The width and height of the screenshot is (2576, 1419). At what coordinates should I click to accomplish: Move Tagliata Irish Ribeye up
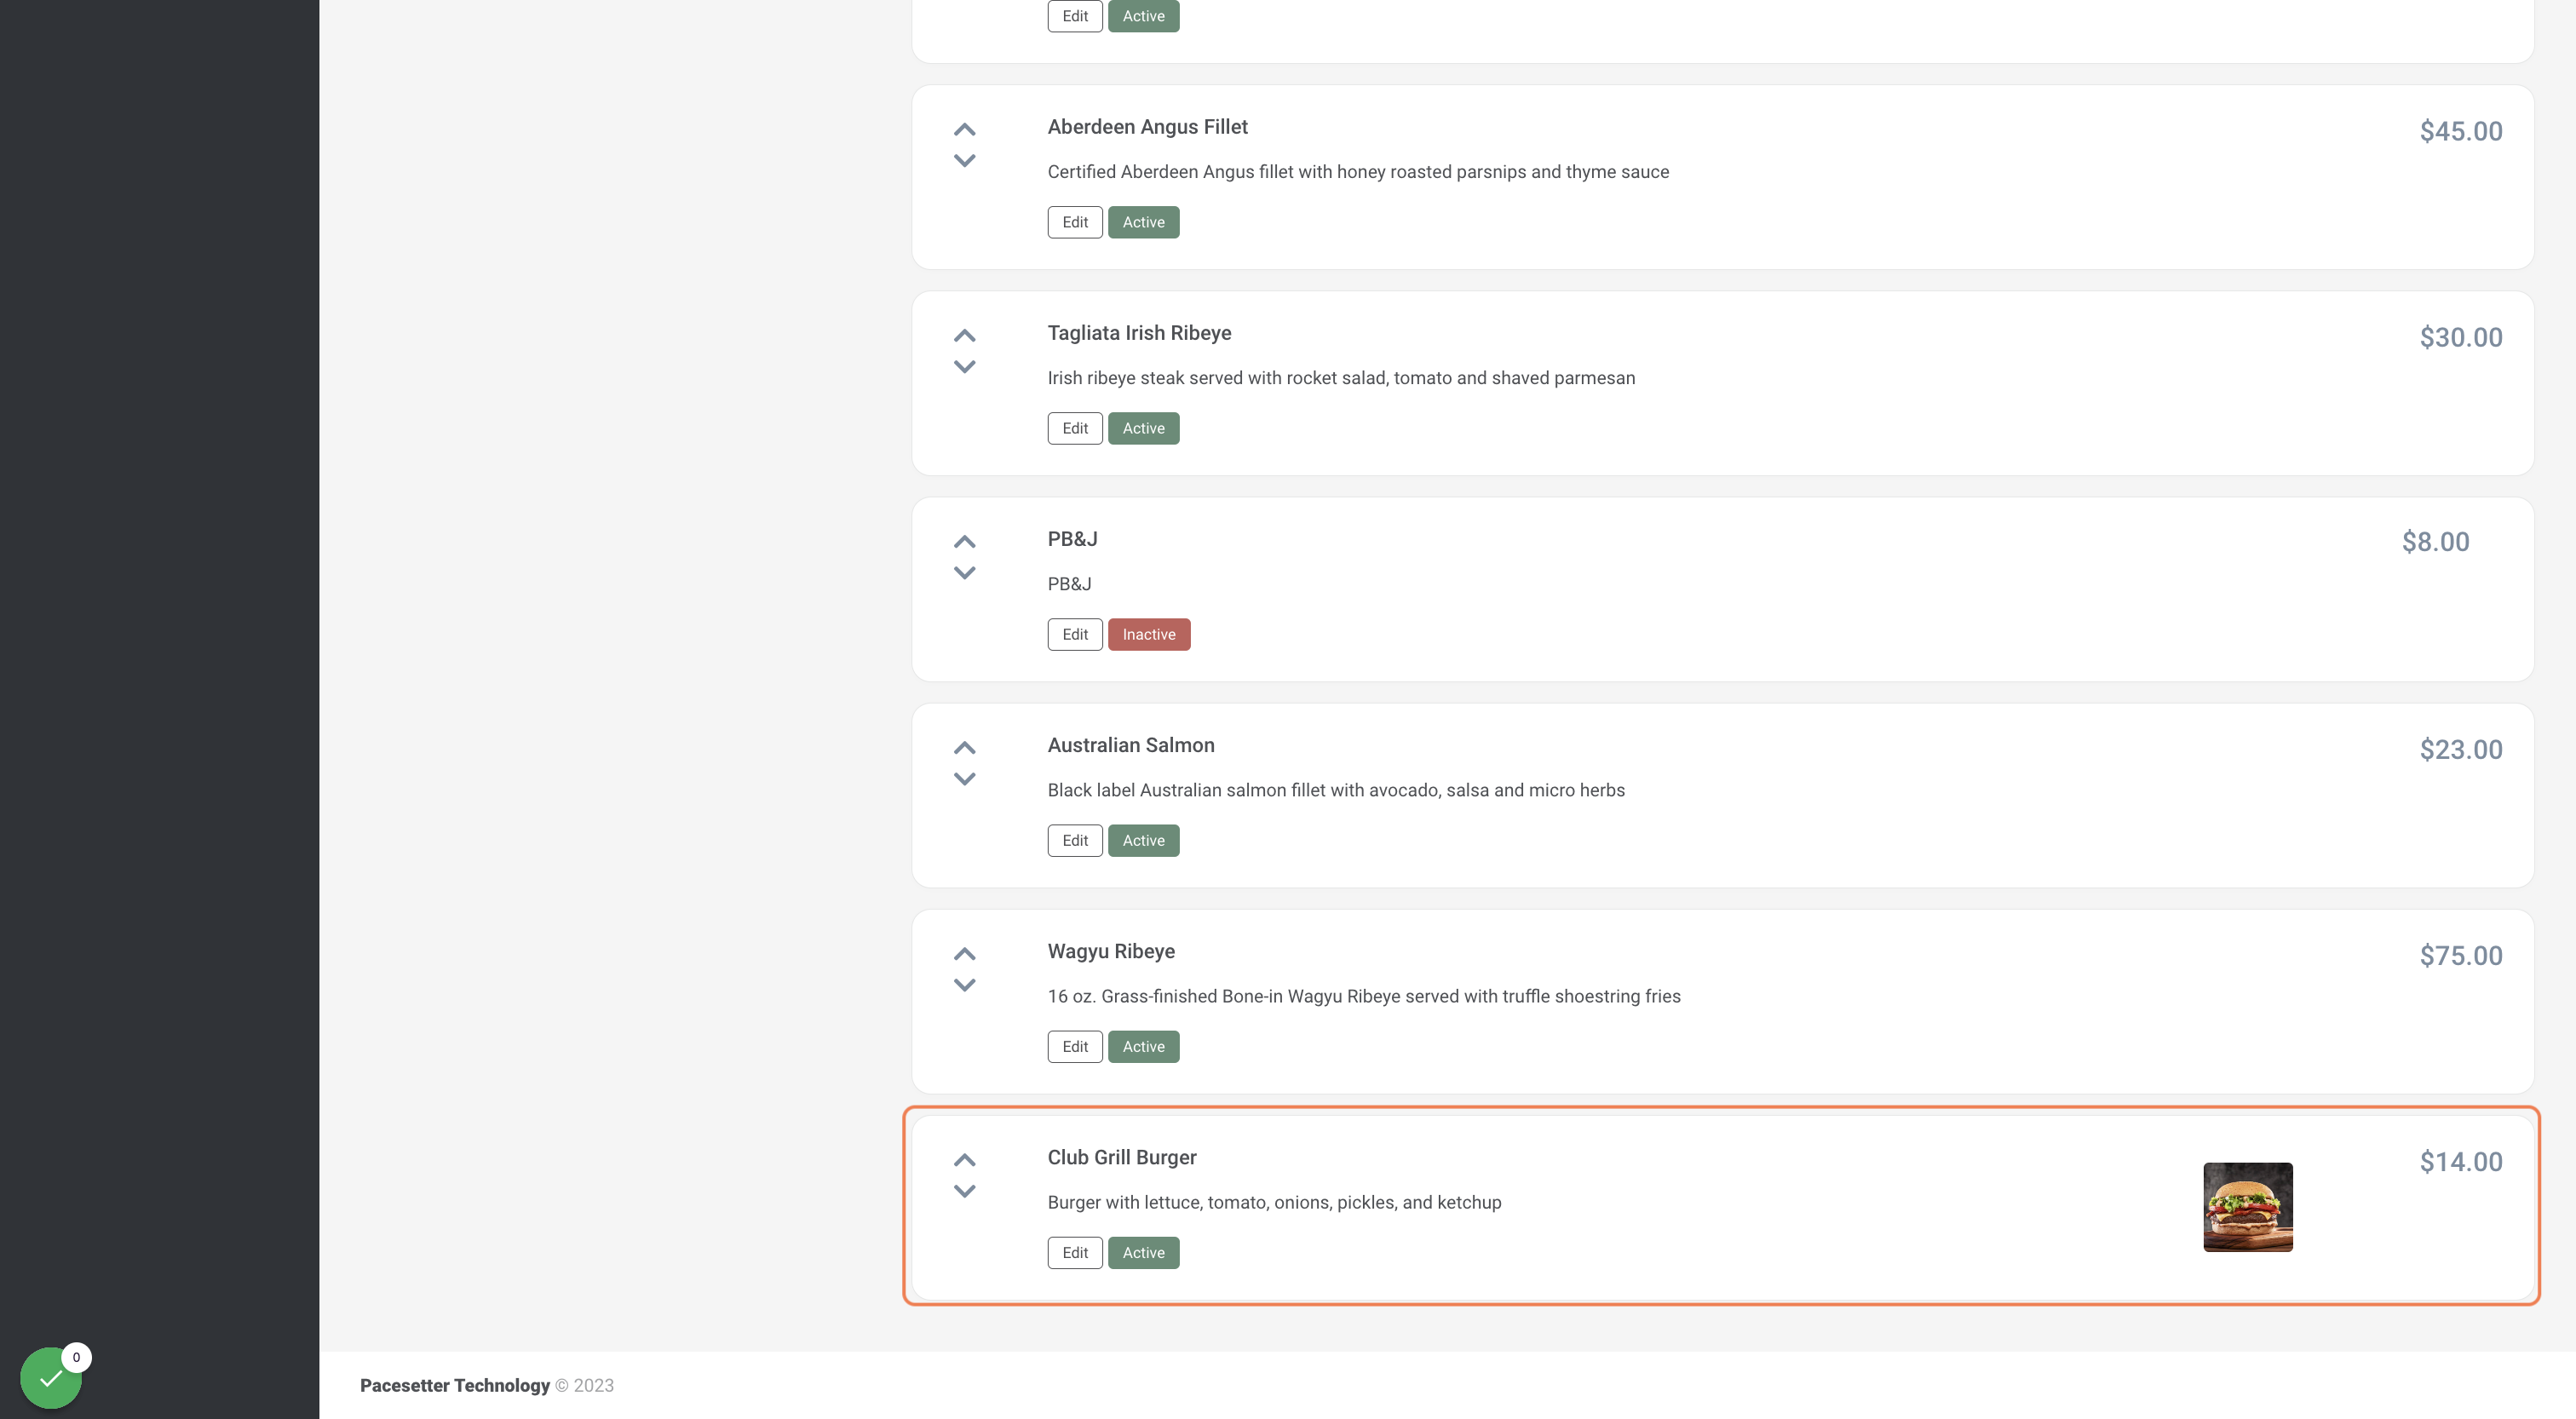tap(964, 336)
